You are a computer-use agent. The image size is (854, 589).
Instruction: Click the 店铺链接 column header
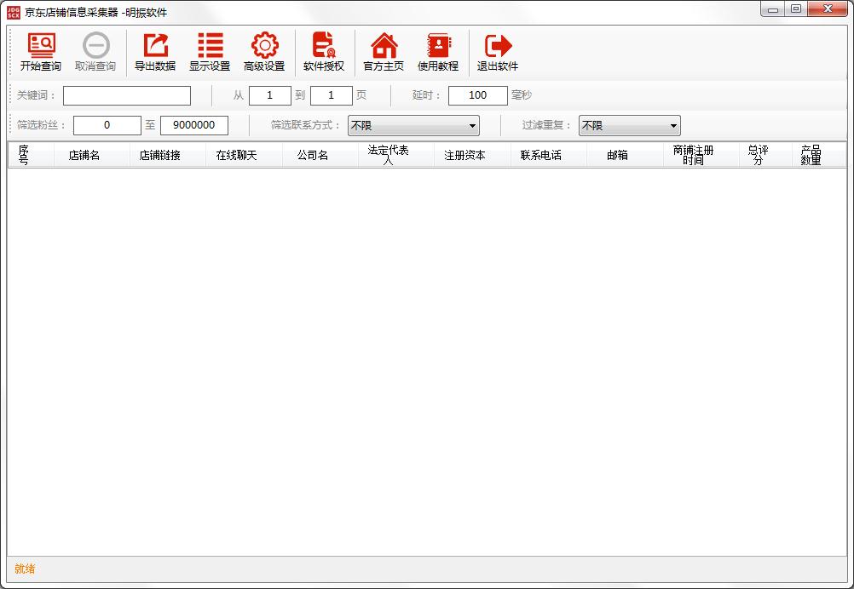tap(168, 155)
